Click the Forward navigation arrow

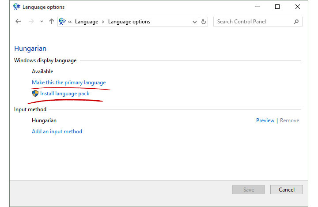tap(31, 22)
